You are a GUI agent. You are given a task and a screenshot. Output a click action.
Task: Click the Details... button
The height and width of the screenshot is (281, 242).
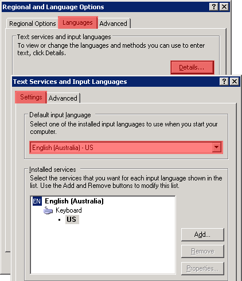(x=192, y=67)
